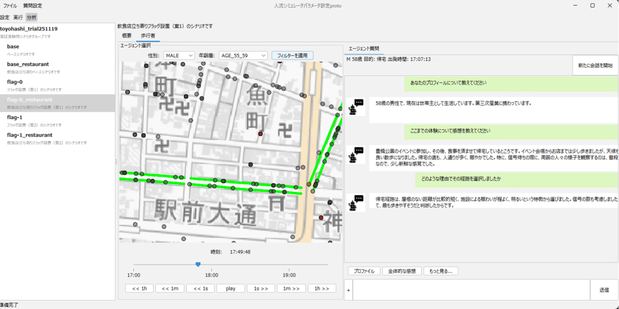Click the message input field

click(471, 290)
